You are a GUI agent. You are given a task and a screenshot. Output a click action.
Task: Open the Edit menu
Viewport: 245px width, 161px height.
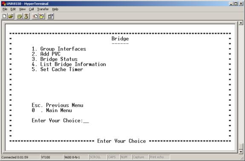[x=13, y=9]
